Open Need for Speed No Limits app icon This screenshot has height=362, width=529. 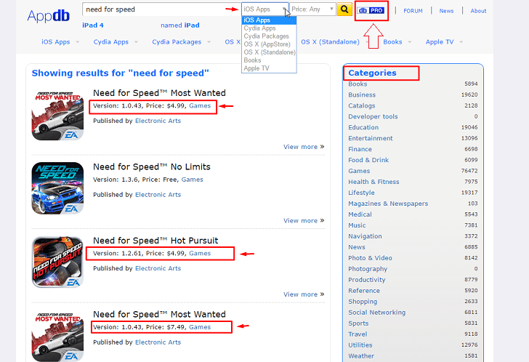point(57,188)
